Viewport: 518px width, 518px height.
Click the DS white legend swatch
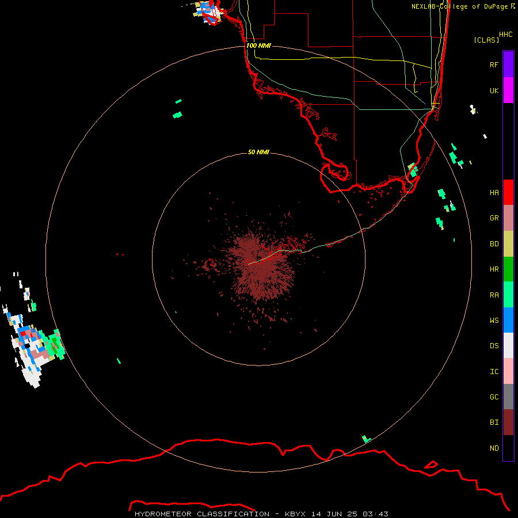tap(508, 345)
